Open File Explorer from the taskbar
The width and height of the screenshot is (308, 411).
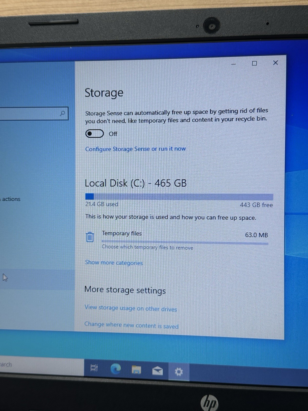pos(136,370)
